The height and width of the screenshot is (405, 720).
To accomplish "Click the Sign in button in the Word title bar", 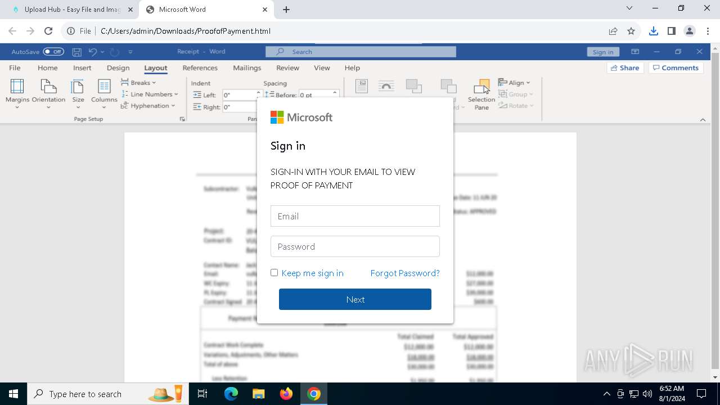I will pyautogui.click(x=603, y=52).
